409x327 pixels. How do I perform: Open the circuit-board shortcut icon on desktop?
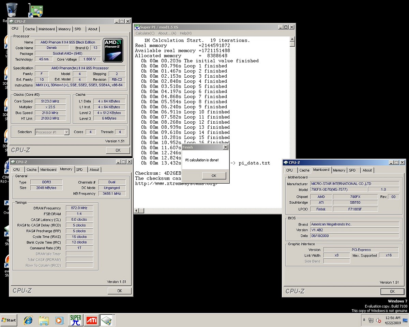35,10
